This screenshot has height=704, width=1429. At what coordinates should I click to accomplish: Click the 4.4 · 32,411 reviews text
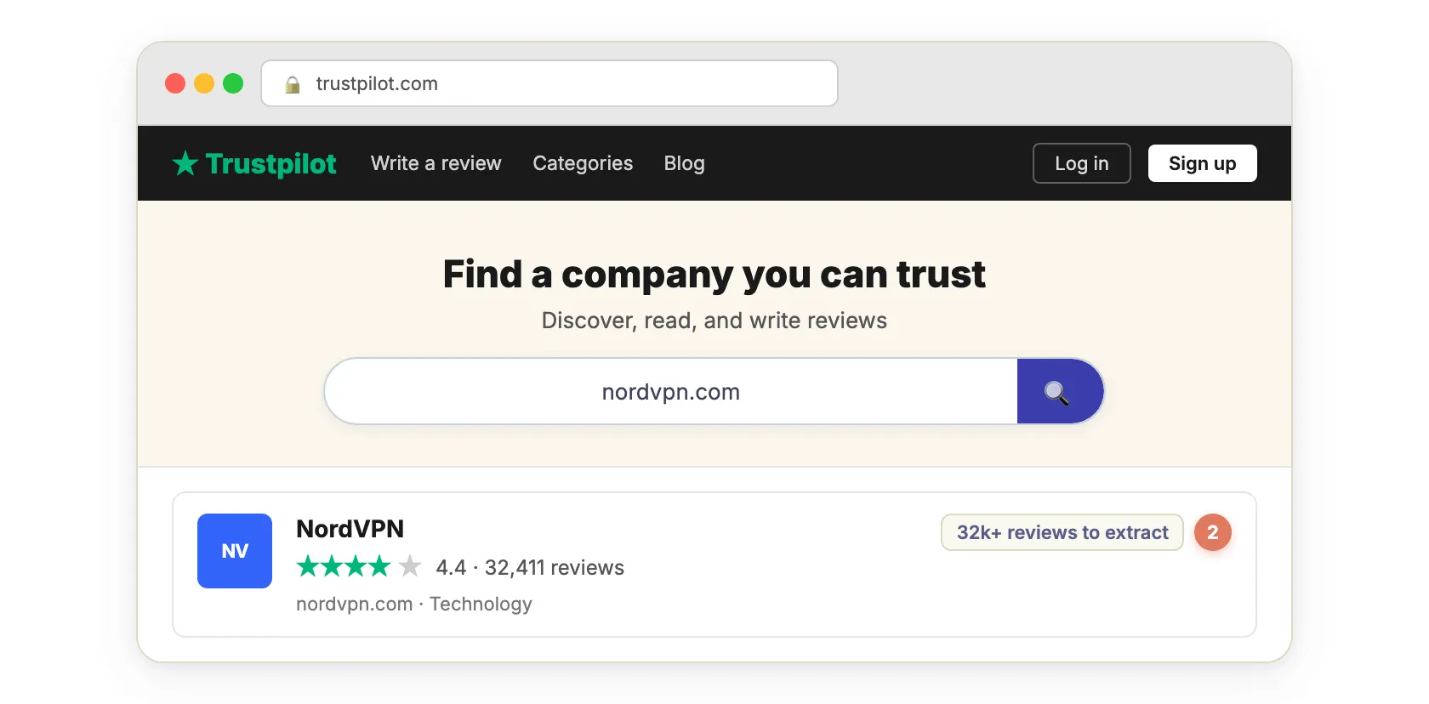(530, 567)
